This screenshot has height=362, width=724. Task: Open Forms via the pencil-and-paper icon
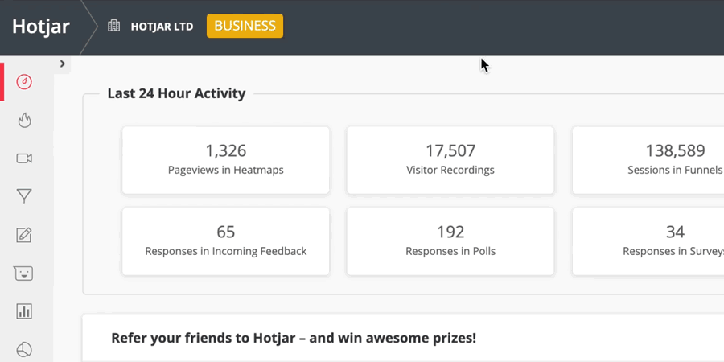pyautogui.click(x=24, y=235)
